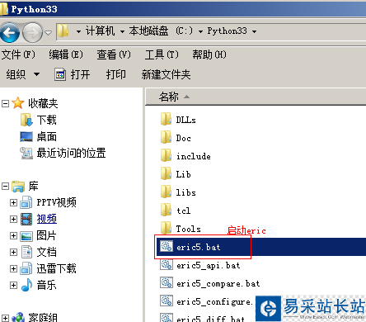Select 计算机 in the address bar

100,31
